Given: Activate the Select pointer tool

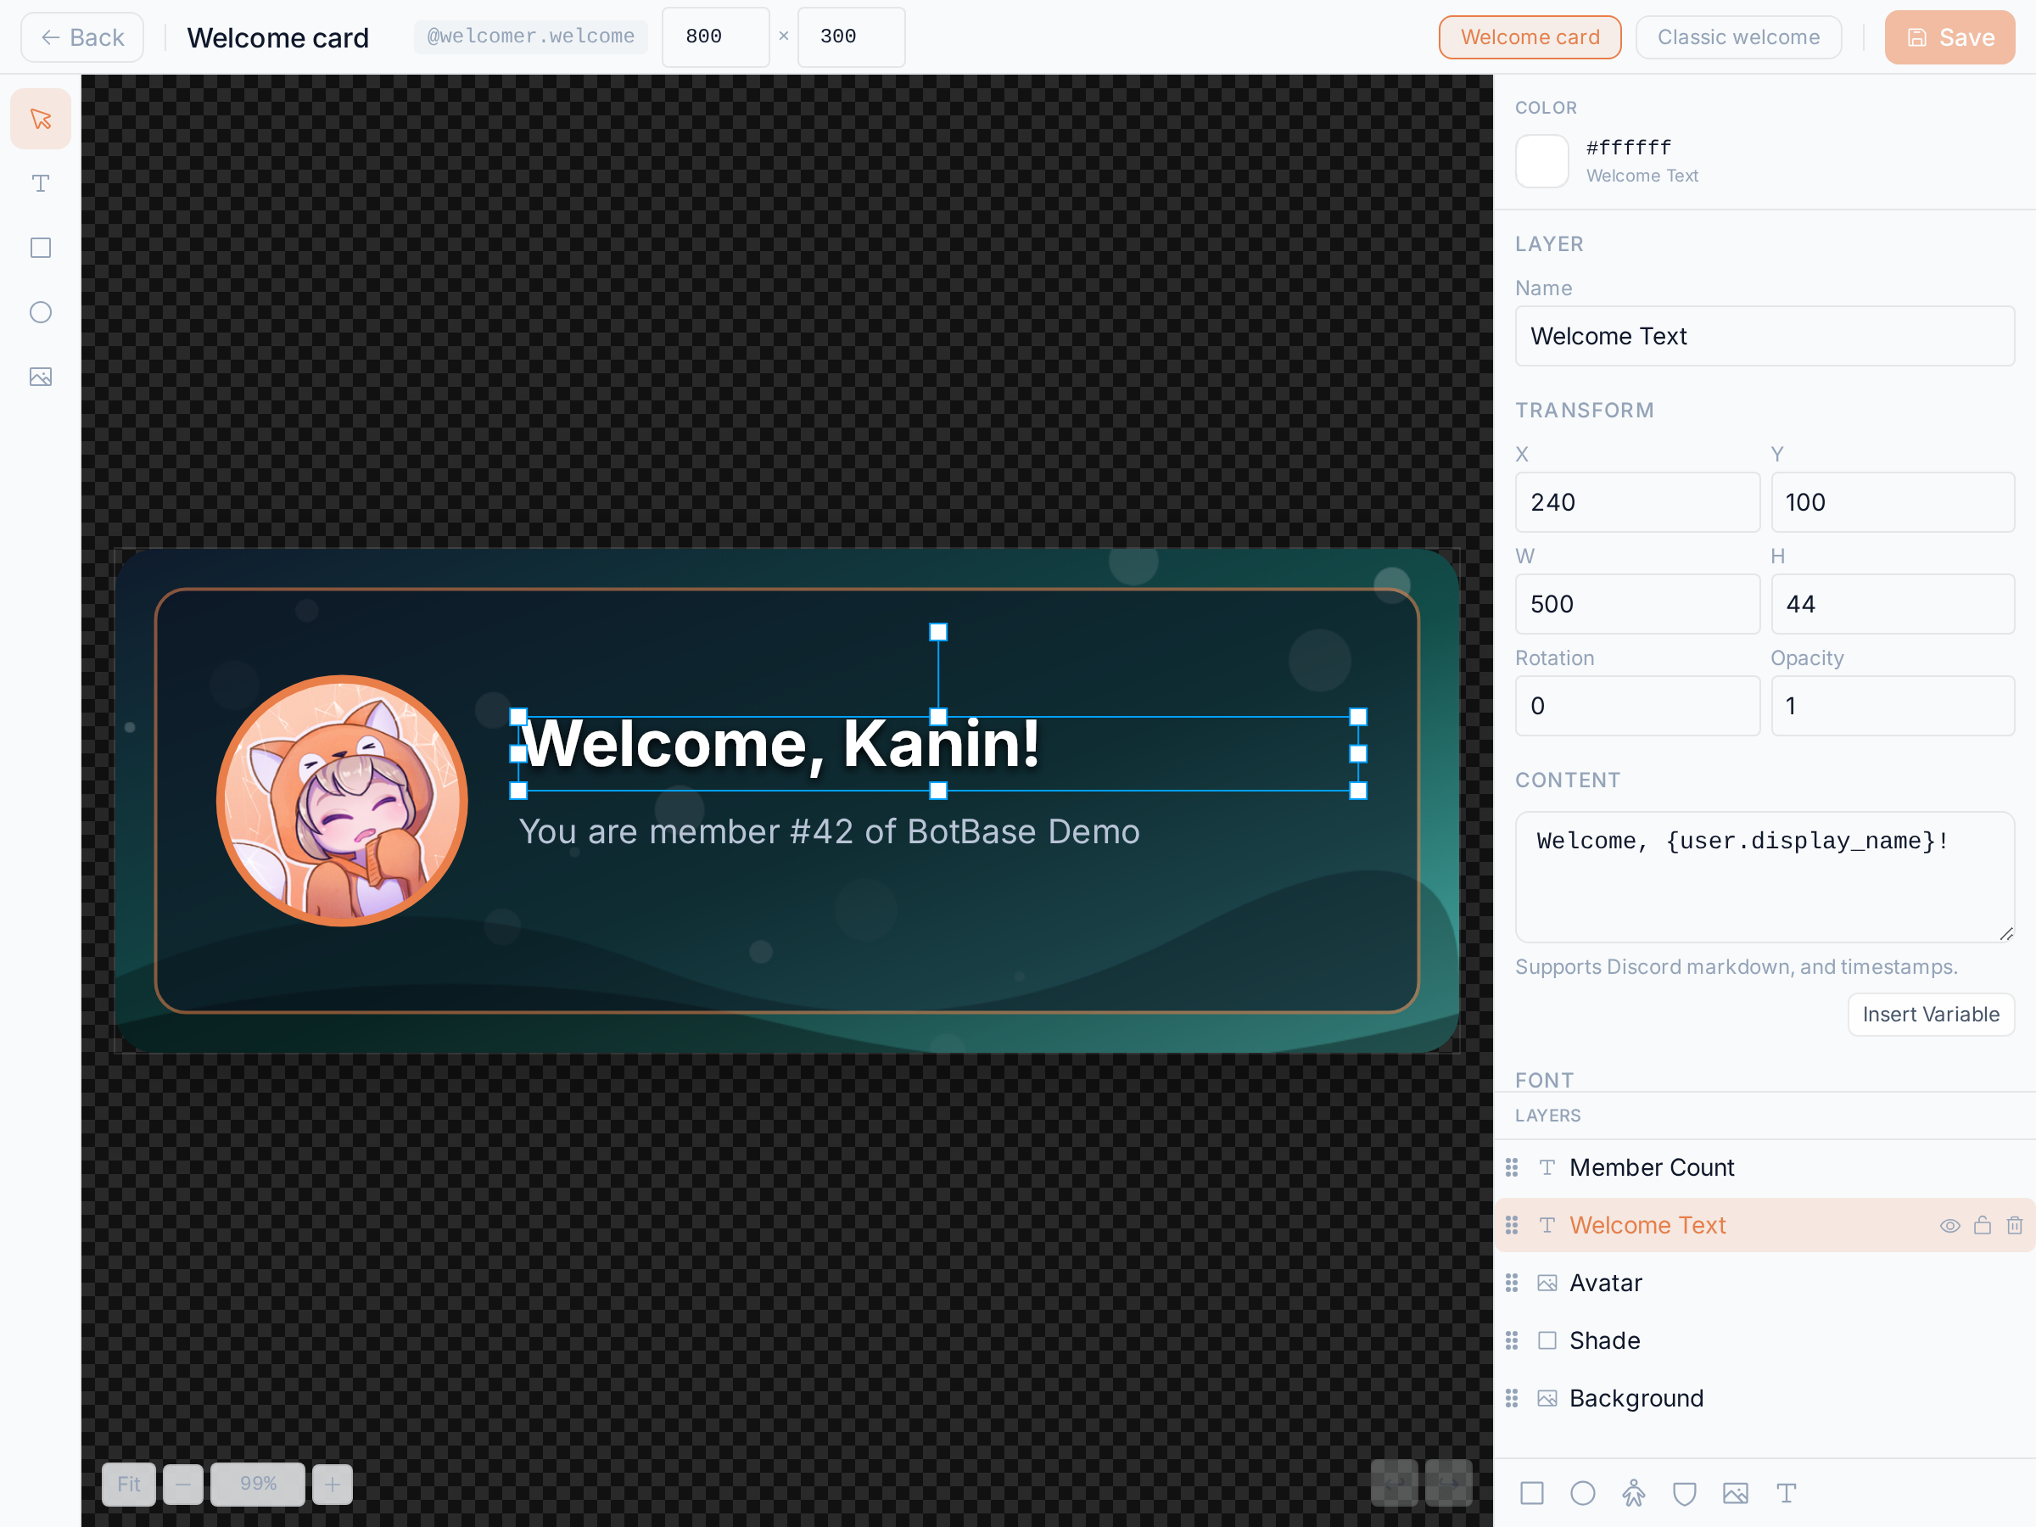Looking at the screenshot, I should click(41, 119).
